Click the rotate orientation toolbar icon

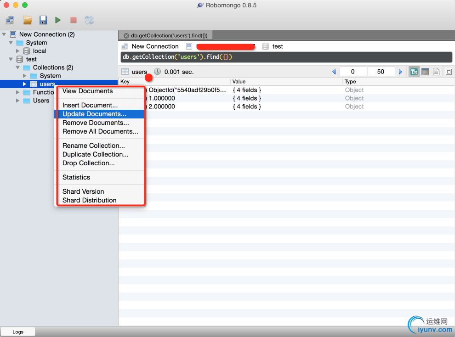(x=89, y=20)
